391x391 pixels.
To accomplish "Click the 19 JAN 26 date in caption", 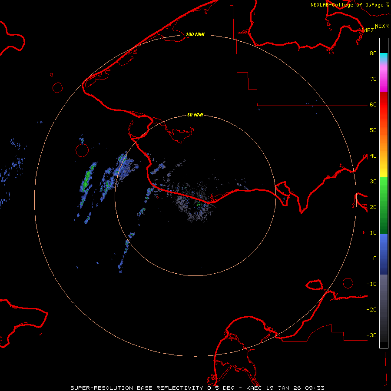I will pyautogui.click(x=284, y=388).
